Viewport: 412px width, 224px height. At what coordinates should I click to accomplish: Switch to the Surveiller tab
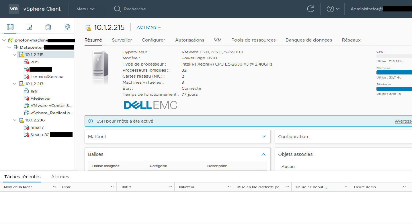click(x=122, y=40)
